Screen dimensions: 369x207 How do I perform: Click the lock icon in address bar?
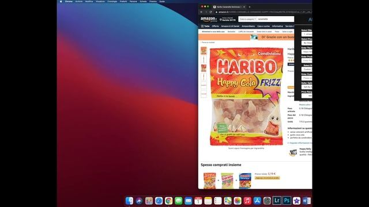click(217, 12)
